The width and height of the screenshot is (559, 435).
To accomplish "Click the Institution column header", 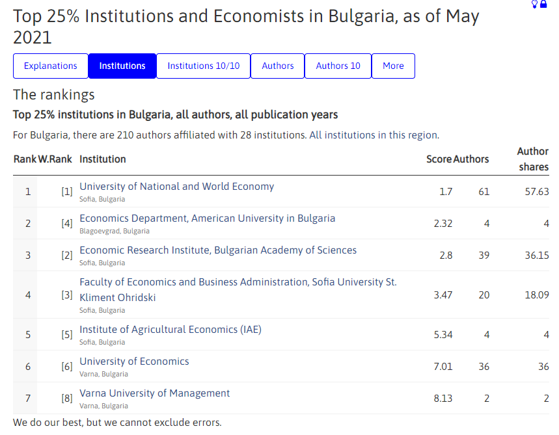I will point(103,159).
